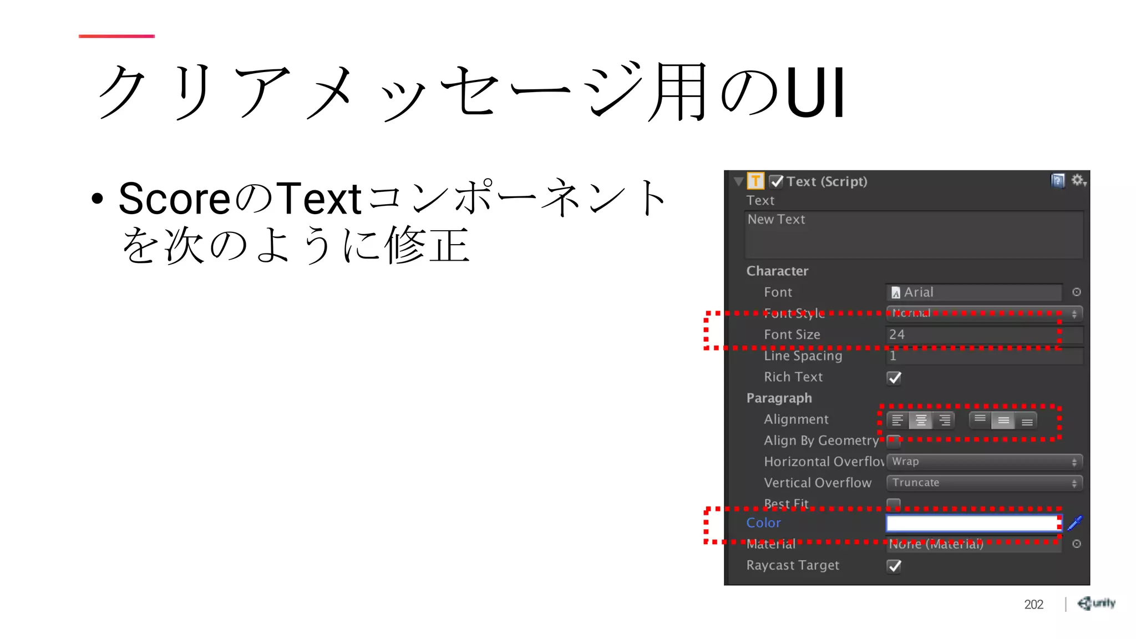1136x639 pixels.
Task: Enable the Best Fit checkbox
Action: coord(894,503)
